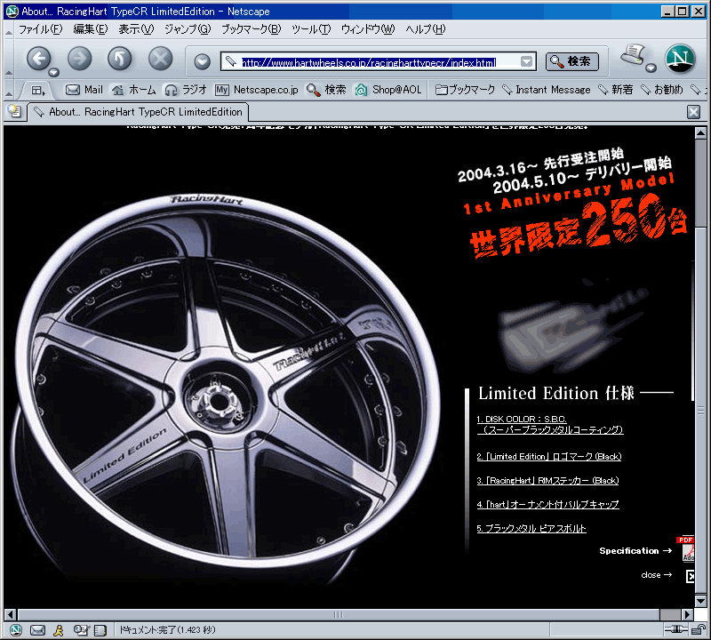Screen dimensions: 711x640
Task: Open the ブラックメタル ピアスボルト link
Action: [x=531, y=528]
